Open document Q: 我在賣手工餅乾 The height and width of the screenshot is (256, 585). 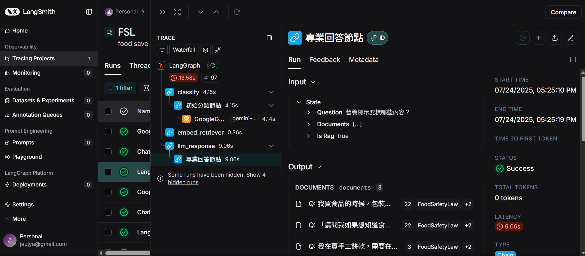click(x=385, y=247)
